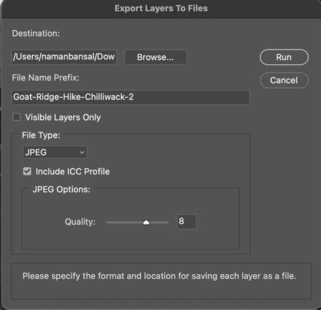Click the "Quality:" label
This screenshot has width=321, height=310.
[x=80, y=222]
